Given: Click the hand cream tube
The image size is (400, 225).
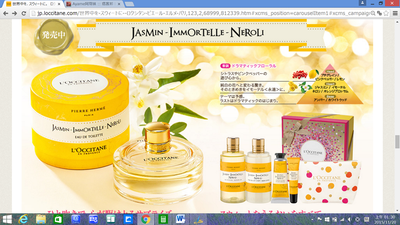Looking at the screenshot, I should click(x=280, y=178).
